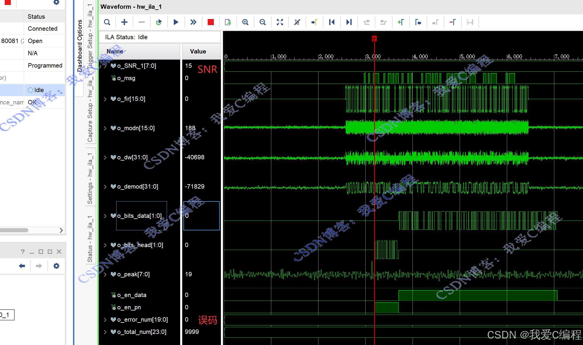The image size is (583, 345).
Task: Click the Run trigger immediate icon
Action: 193,22
